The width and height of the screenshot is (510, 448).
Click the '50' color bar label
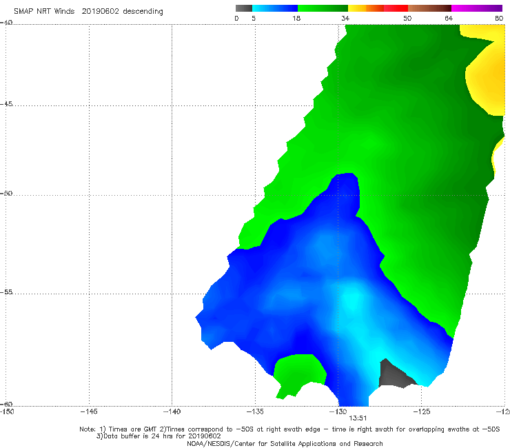point(407,18)
